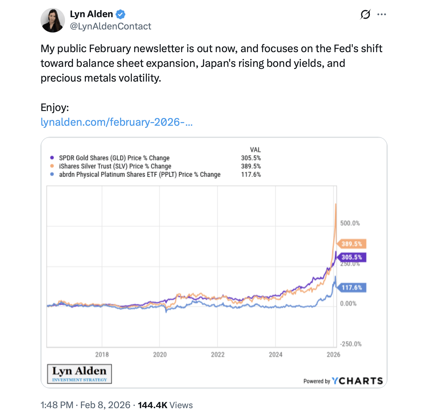Click the Grok slash-circle icon
The width and height of the screenshot is (425, 414).
tap(365, 14)
